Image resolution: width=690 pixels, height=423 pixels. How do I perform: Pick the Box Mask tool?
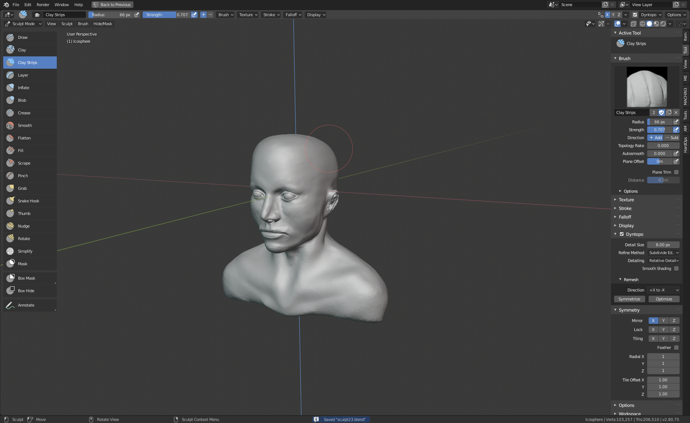point(27,278)
